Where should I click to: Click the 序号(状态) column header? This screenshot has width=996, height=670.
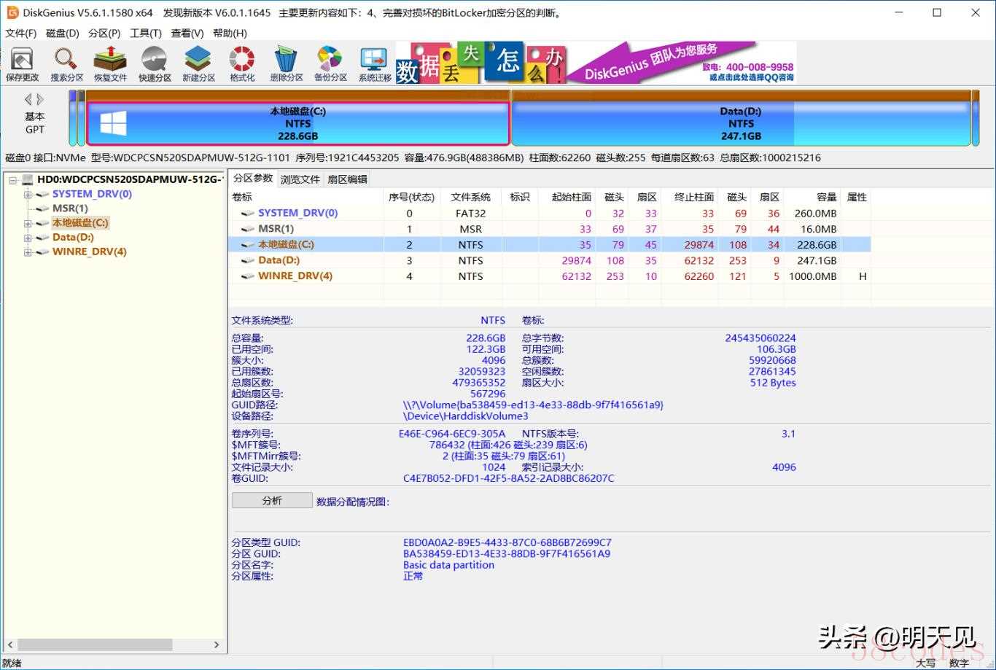click(411, 197)
